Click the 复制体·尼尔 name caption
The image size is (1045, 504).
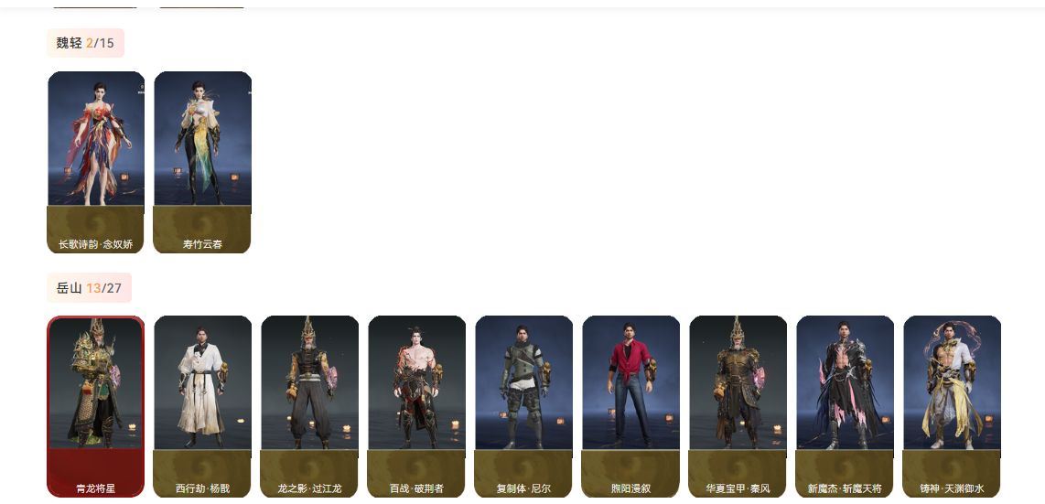pyautogui.click(x=523, y=488)
